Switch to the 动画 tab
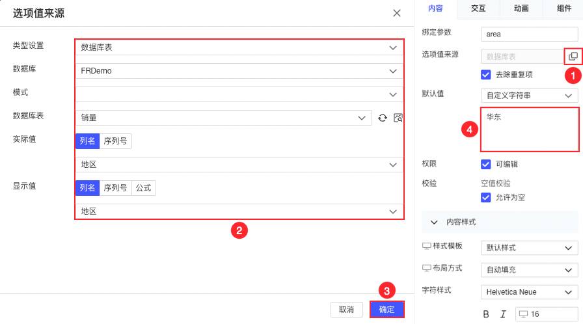The width and height of the screenshot is (583, 324). (521, 8)
